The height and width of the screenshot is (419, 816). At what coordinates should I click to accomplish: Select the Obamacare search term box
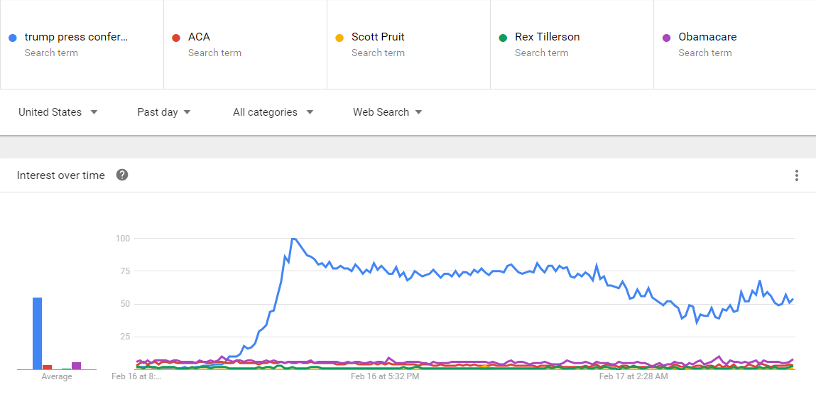point(707,37)
